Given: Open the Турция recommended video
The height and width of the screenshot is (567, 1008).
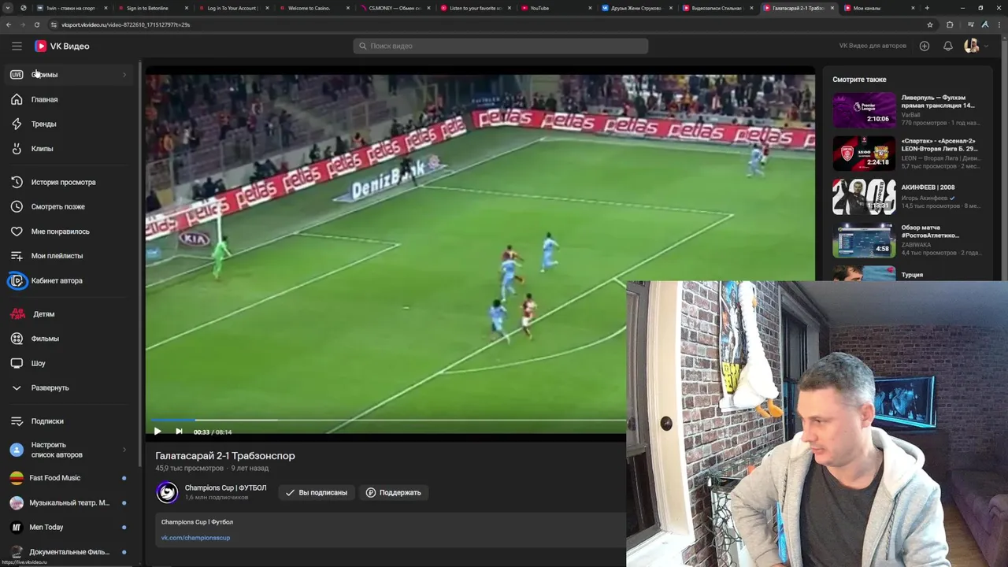Looking at the screenshot, I should point(908,274).
